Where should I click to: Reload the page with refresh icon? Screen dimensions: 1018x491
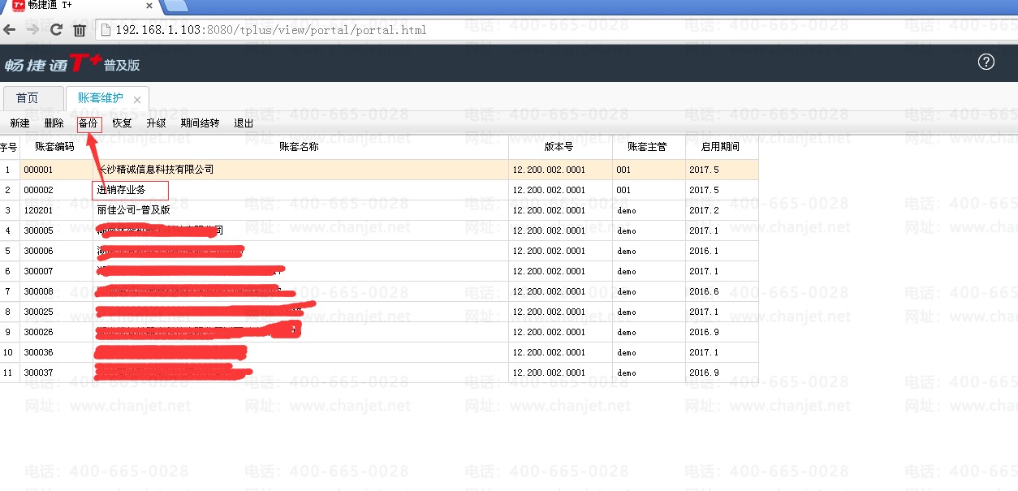(56, 30)
